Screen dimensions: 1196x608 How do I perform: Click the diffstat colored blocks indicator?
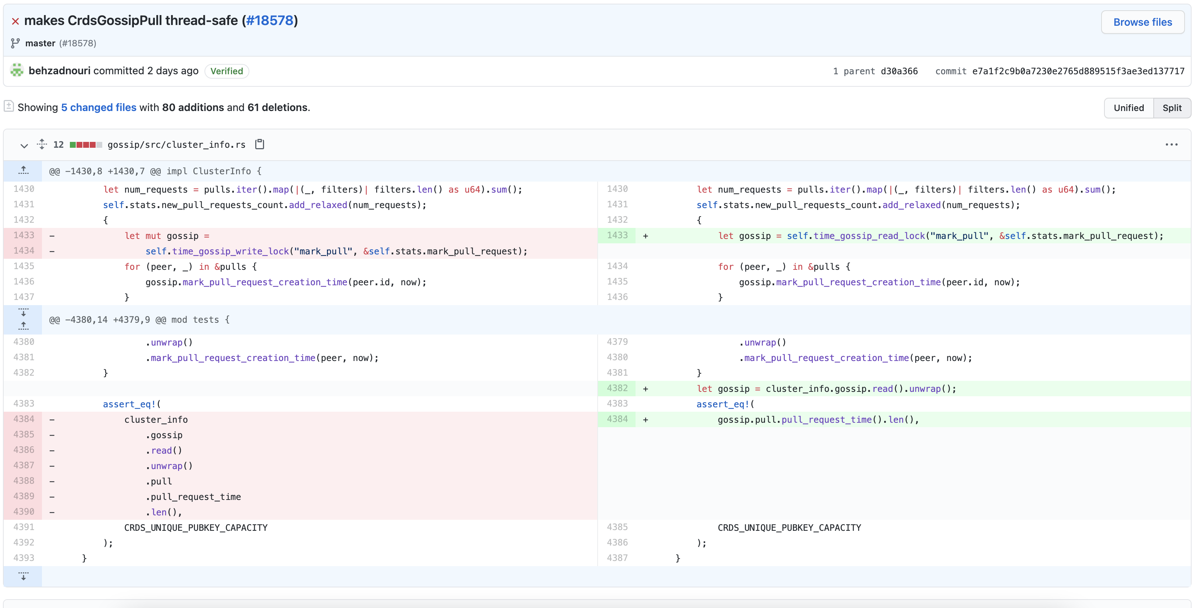(x=85, y=145)
